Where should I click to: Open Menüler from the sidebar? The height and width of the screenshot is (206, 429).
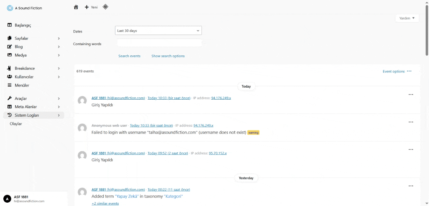pyautogui.click(x=22, y=85)
